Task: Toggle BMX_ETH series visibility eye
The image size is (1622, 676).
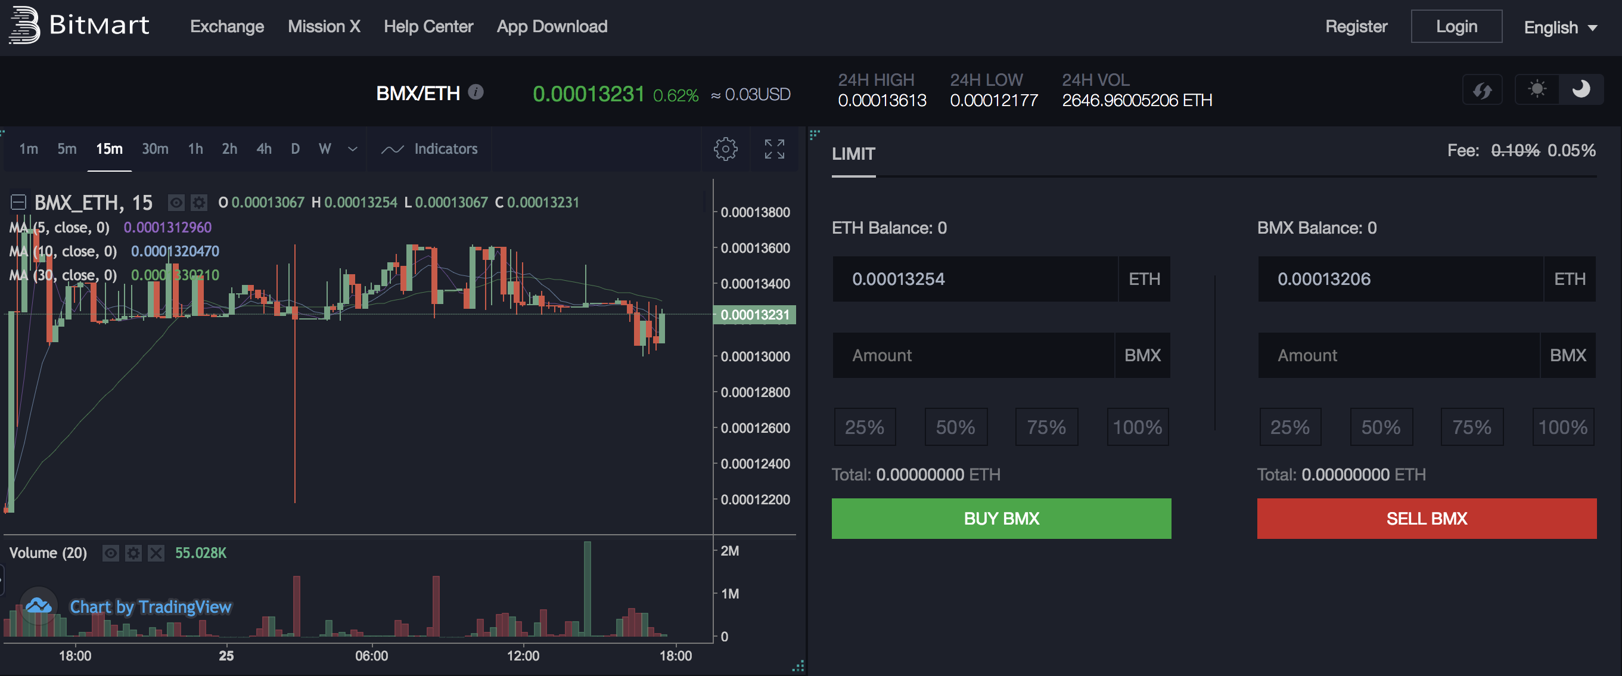Action: [176, 202]
